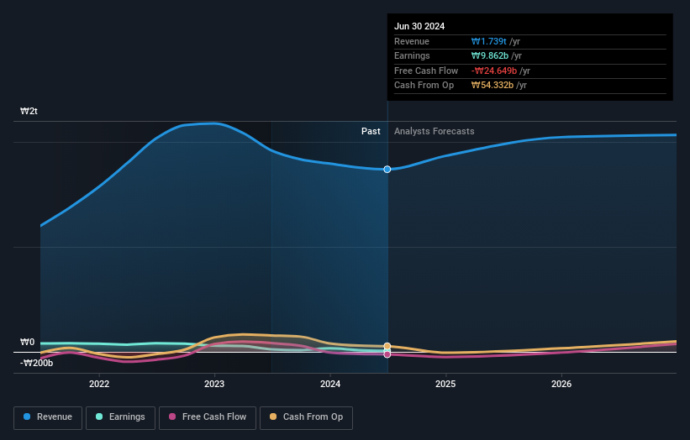This screenshot has height=440, width=690.
Task: Click the pink Free Cash Flow legend dot
Action: pyautogui.click(x=172, y=416)
